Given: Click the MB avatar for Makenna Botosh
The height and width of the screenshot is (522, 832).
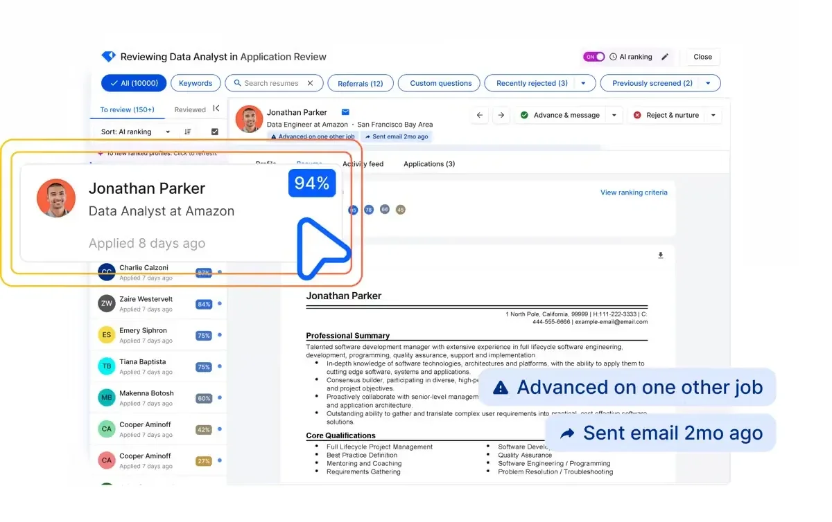Looking at the screenshot, I should coord(106,398).
